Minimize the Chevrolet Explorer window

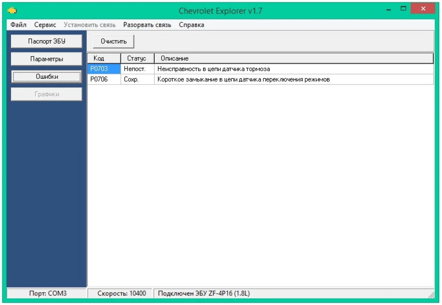click(389, 10)
